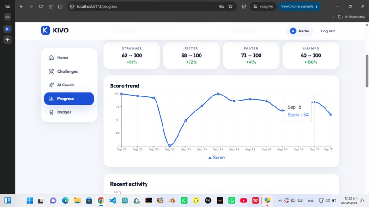Open Blender from the taskbar

[x=172, y=201]
